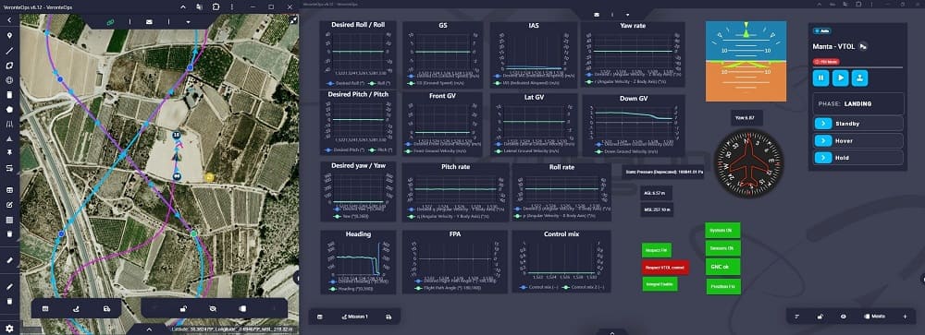Switch to the Hover phase
This screenshot has width=925, height=335.
pyautogui.click(x=857, y=140)
